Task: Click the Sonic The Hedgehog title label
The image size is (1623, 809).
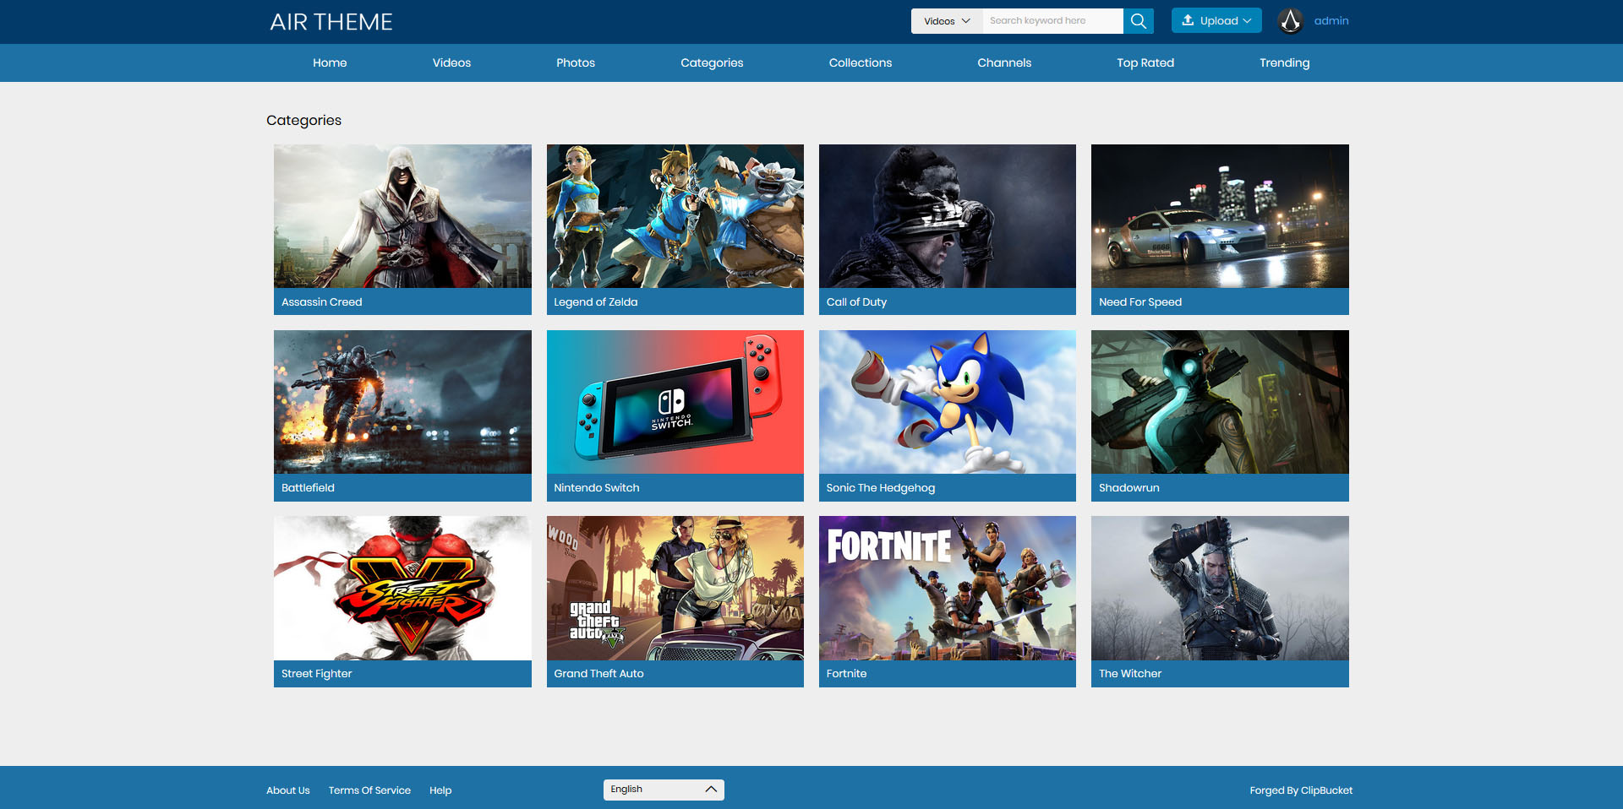Action: 881,488
